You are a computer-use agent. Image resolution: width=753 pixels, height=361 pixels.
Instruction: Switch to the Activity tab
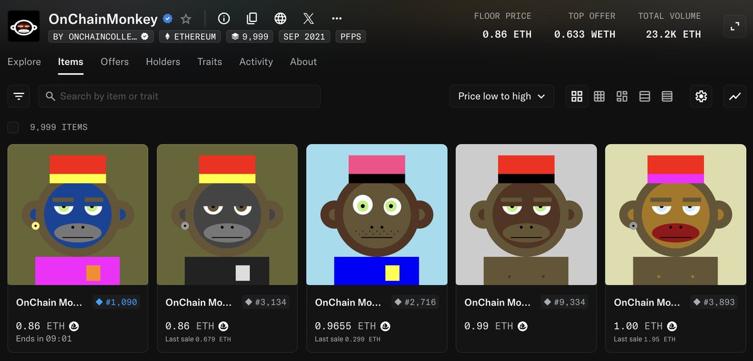pos(256,61)
